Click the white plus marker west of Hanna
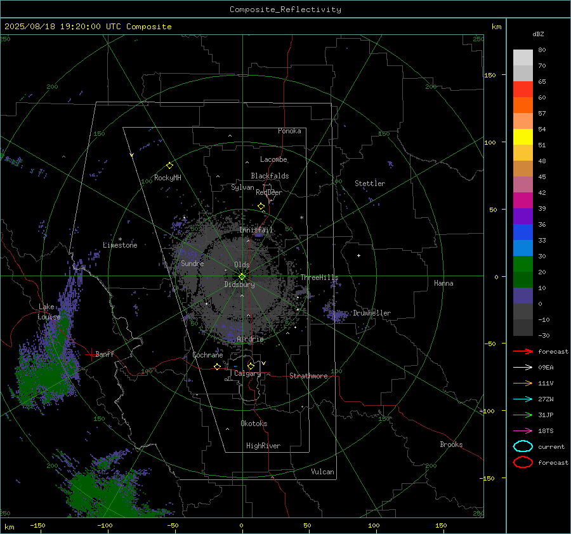571x534 pixels. [x=358, y=256]
